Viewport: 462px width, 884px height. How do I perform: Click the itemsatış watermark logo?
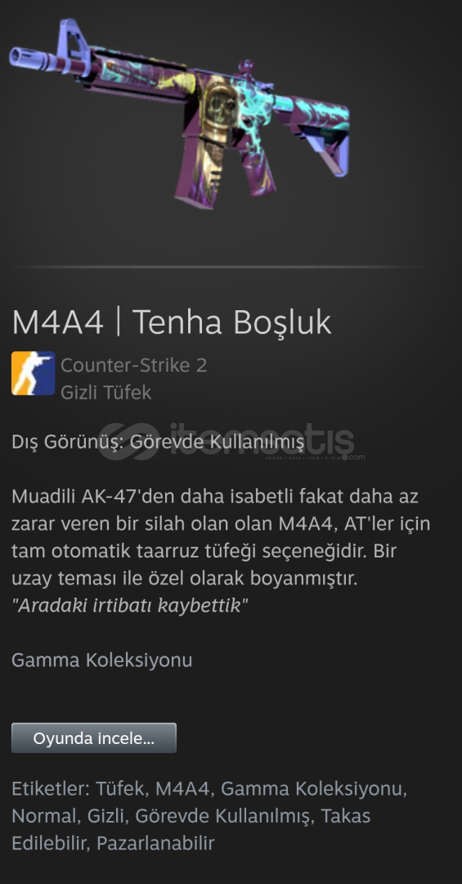[x=231, y=441]
